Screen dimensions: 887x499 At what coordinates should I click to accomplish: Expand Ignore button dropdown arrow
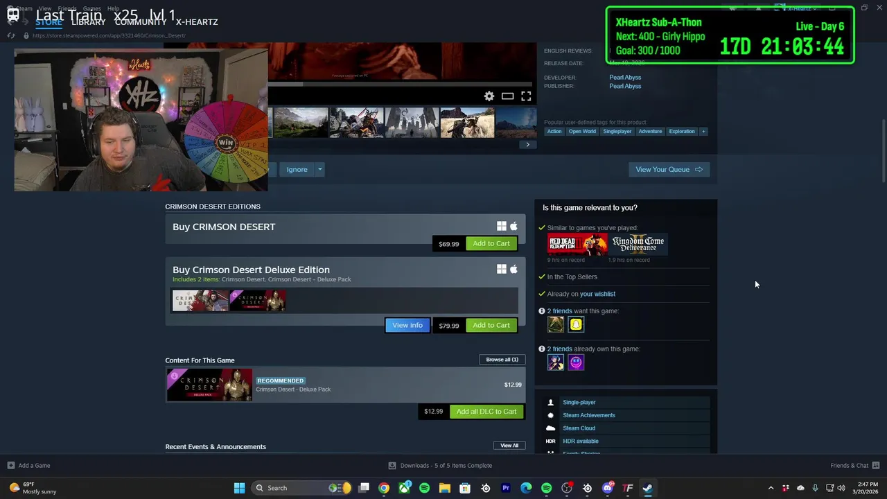coord(319,169)
